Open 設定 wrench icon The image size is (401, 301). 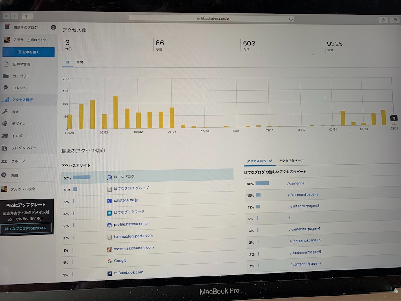5,112
